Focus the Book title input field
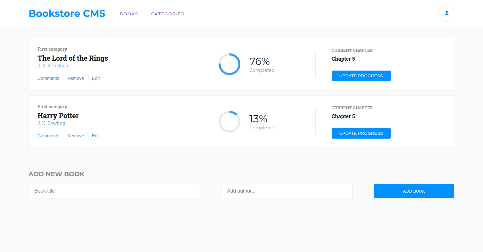Image resolution: width=483 pixels, height=252 pixels. tap(114, 191)
